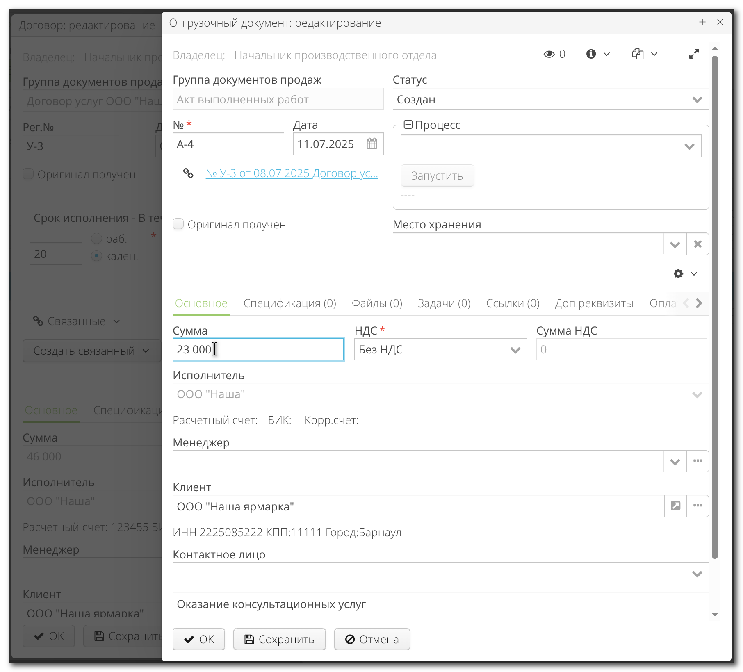The width and height of the screenshot is (743, 672).
Task: Open linked contract № У-3 link
Action: tap(292, 173)
